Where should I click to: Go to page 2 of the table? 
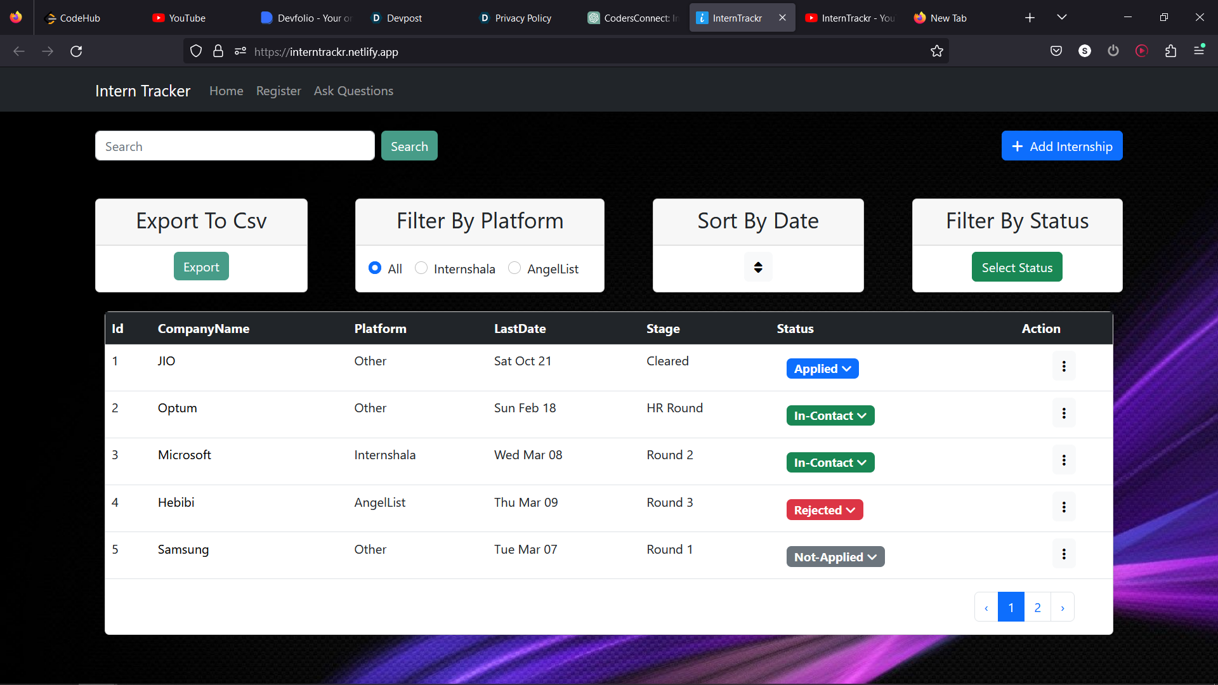(x=1037, y=607)
